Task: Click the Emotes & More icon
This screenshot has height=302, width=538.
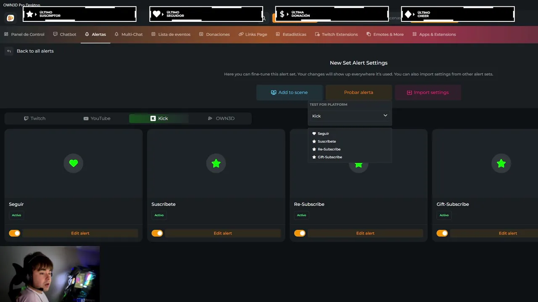Action: (x=369, y=34)
